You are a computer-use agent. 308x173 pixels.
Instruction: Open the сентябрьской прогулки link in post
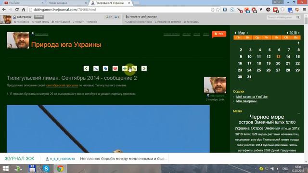[62, 86]
